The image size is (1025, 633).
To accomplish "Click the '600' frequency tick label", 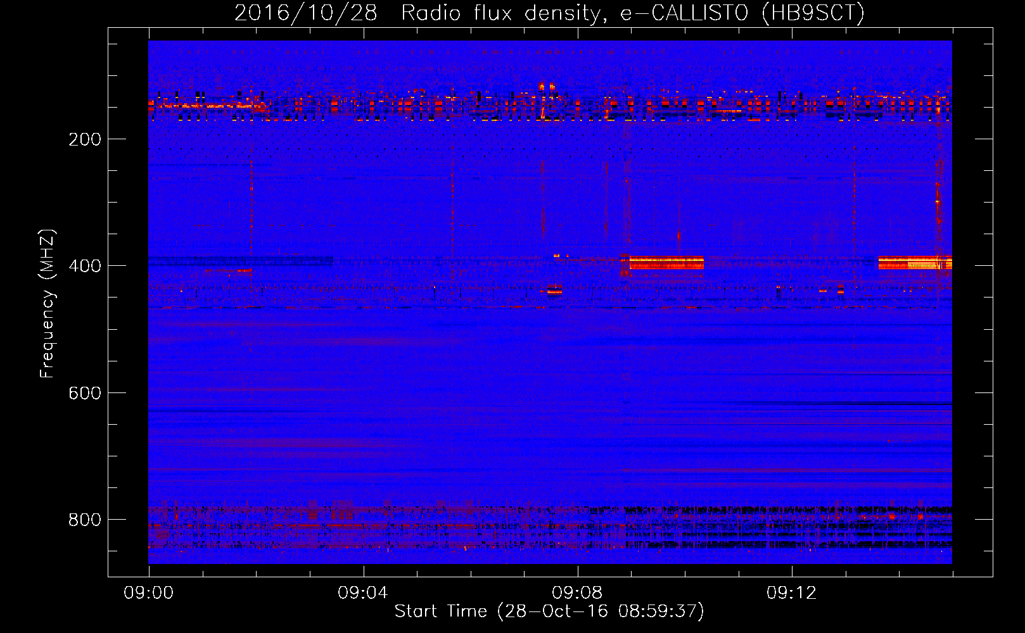I will (x=85, y=393).
